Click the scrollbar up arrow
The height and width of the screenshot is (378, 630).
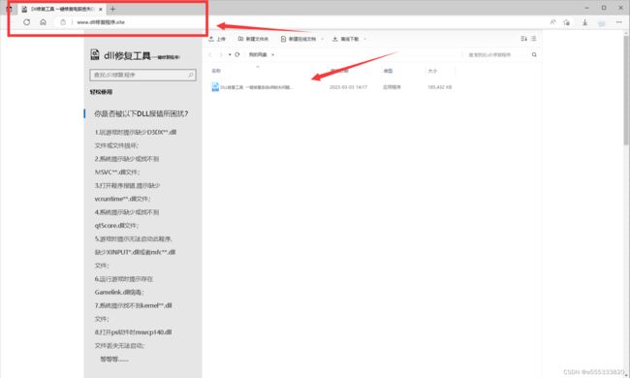[626, 33]
